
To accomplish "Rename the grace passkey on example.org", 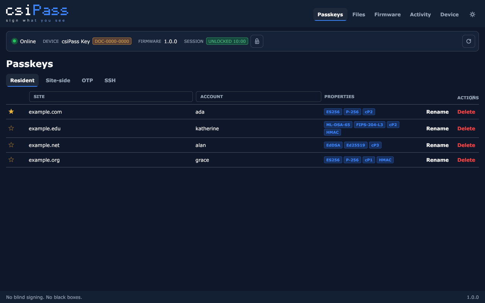I will (437, 160).
